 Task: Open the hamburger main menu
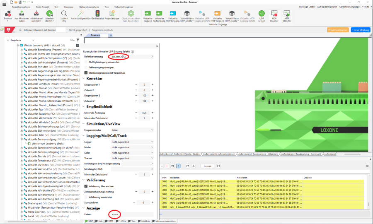4,4
